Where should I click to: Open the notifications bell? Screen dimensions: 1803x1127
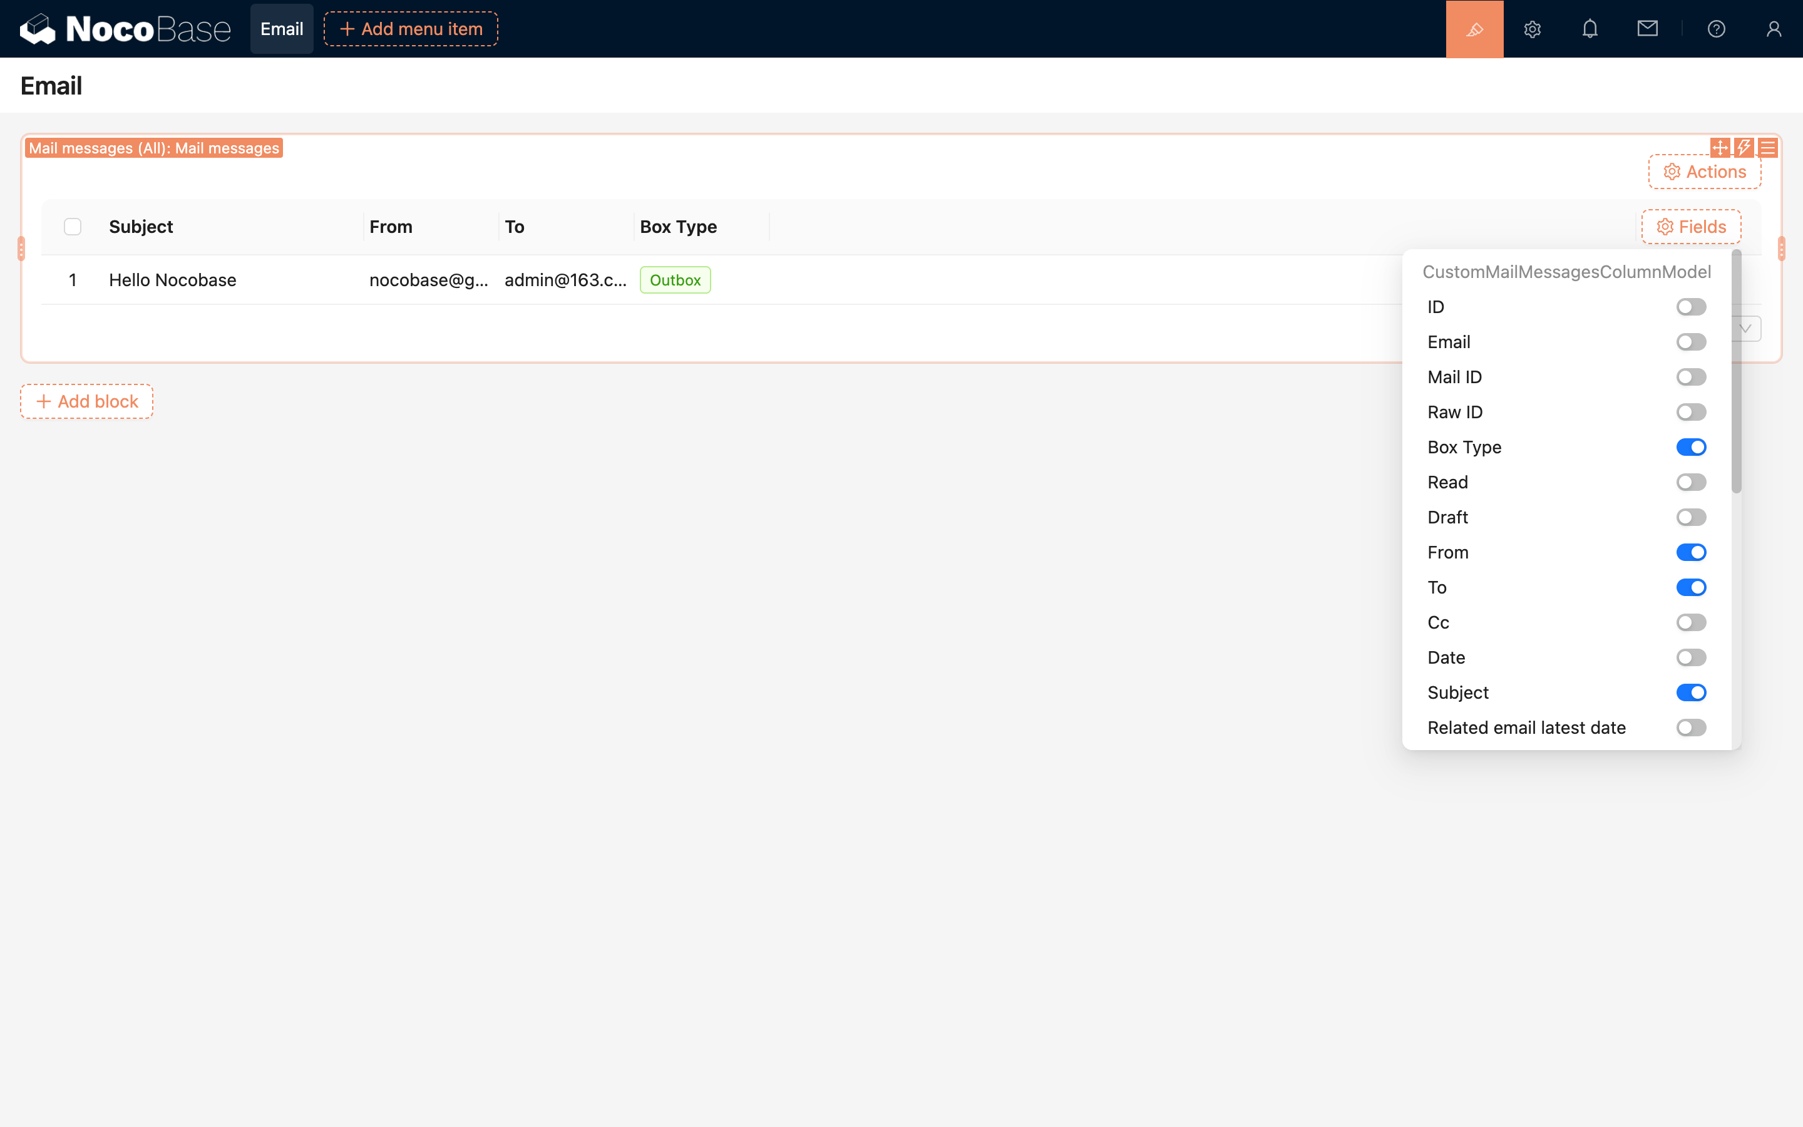click(1589, 29)
